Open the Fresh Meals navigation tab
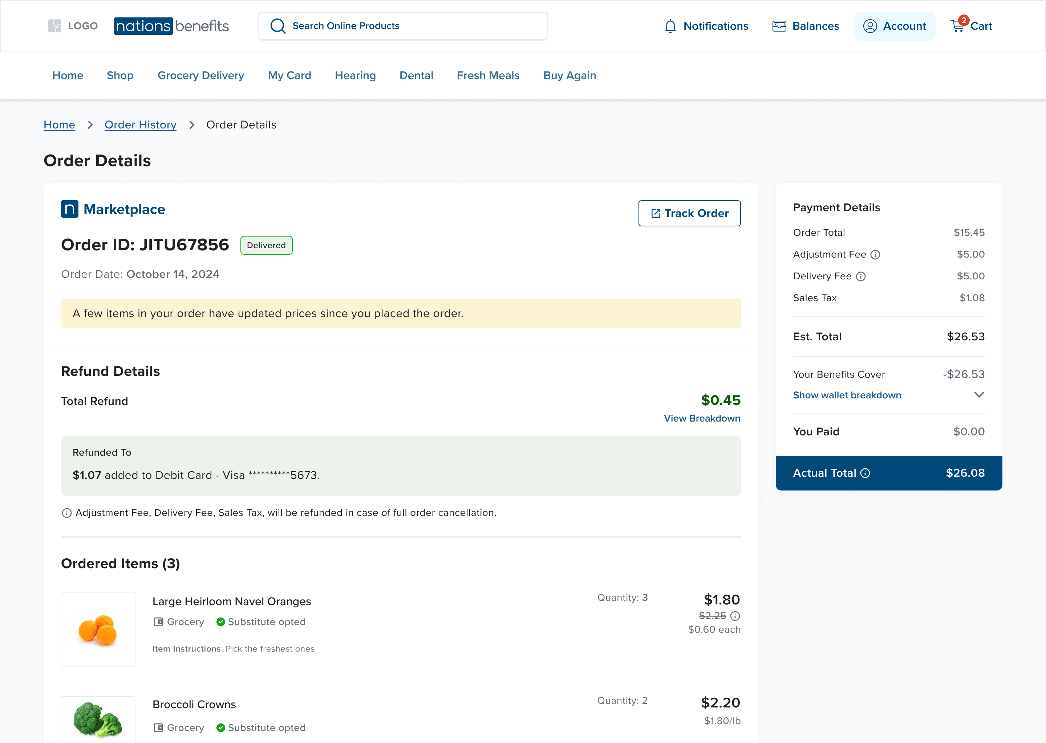 pyautogui.click(x=488, y=75)
